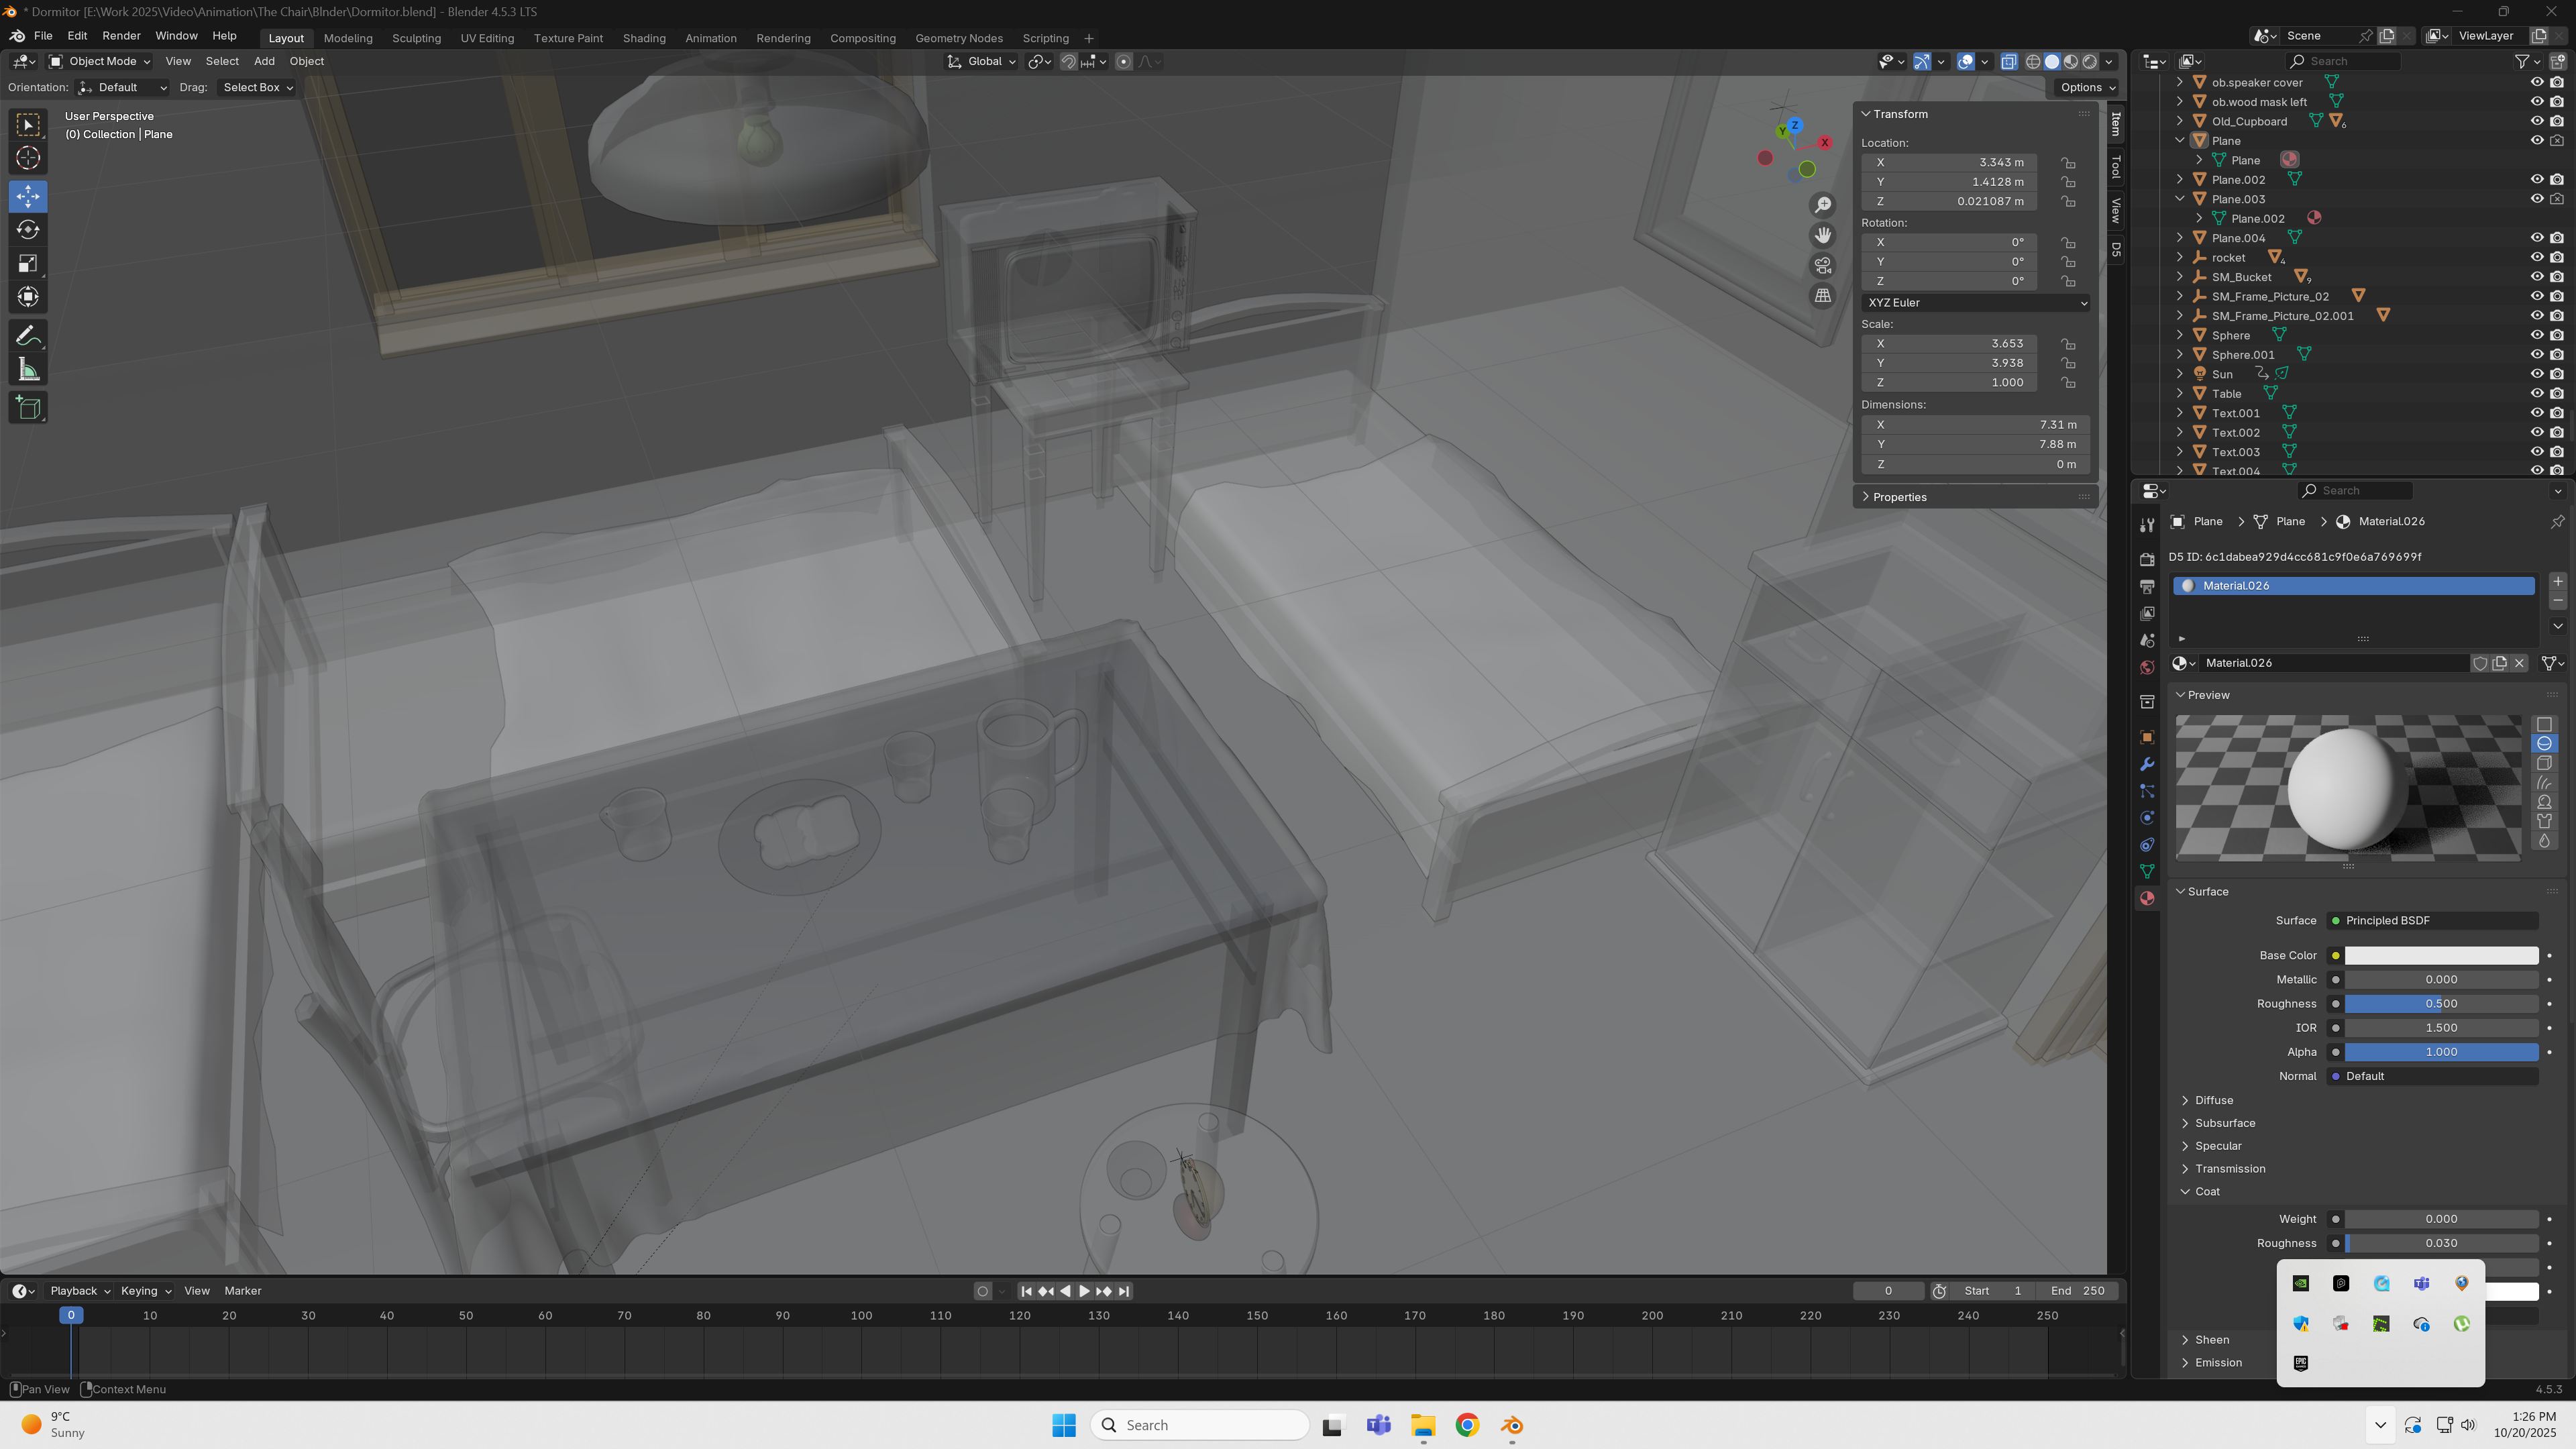2576x1449 pixels.
Task: Select the Add Cube tool
Action: (x=28, y=408)
